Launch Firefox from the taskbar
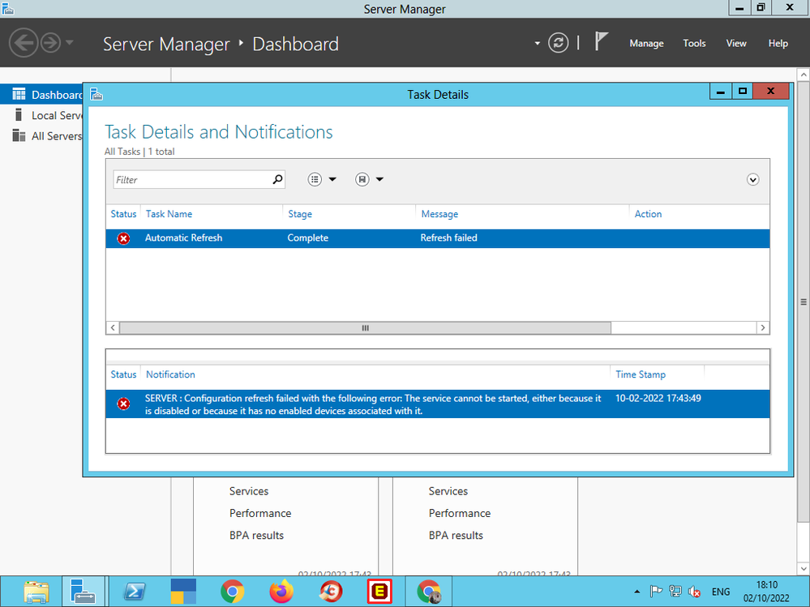This screenshot has height=607, width=810. click(x=281, y=592)
